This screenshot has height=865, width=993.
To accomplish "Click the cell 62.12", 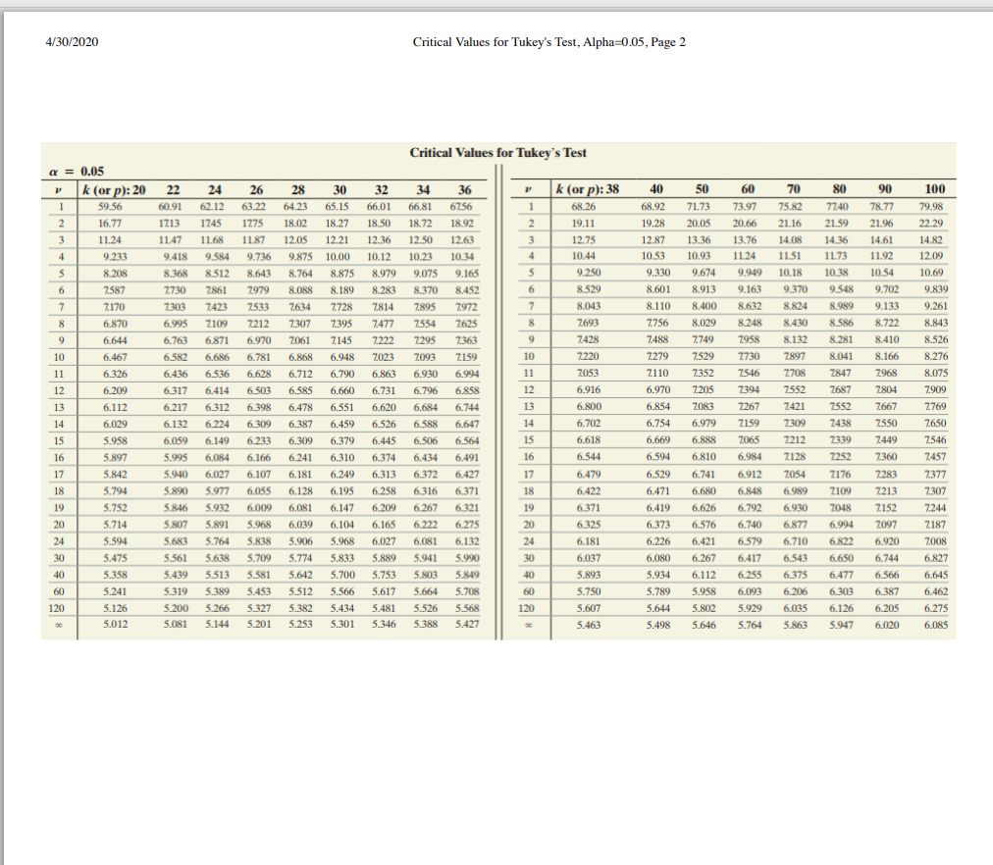I will tap(212, 207).
